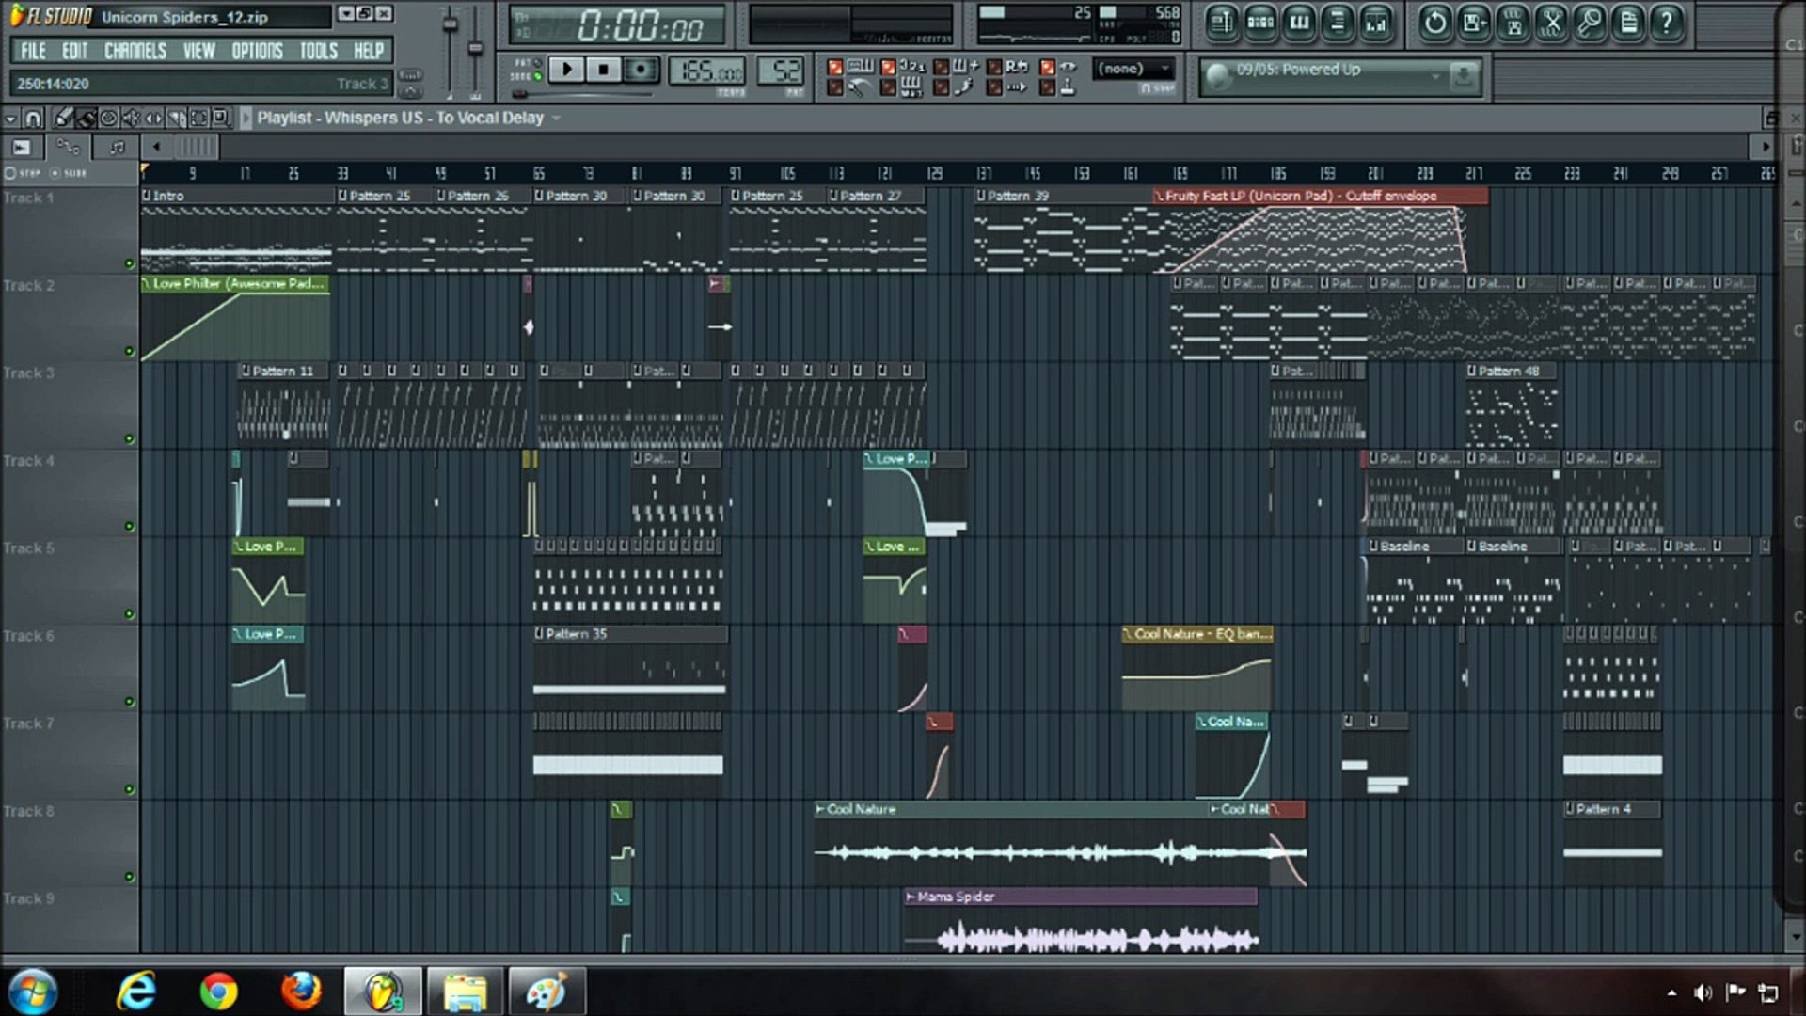This screenshot has width=1806, height=1016.
Task: Open the CHANNELS menu
Action: (135, 51)
